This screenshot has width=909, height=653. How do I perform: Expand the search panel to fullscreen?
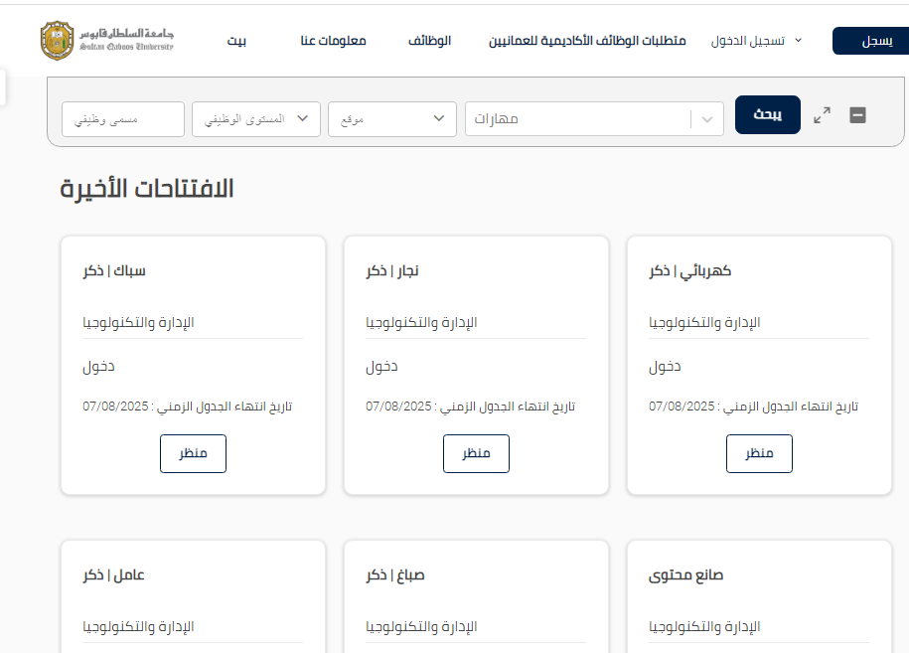(822, 115)
